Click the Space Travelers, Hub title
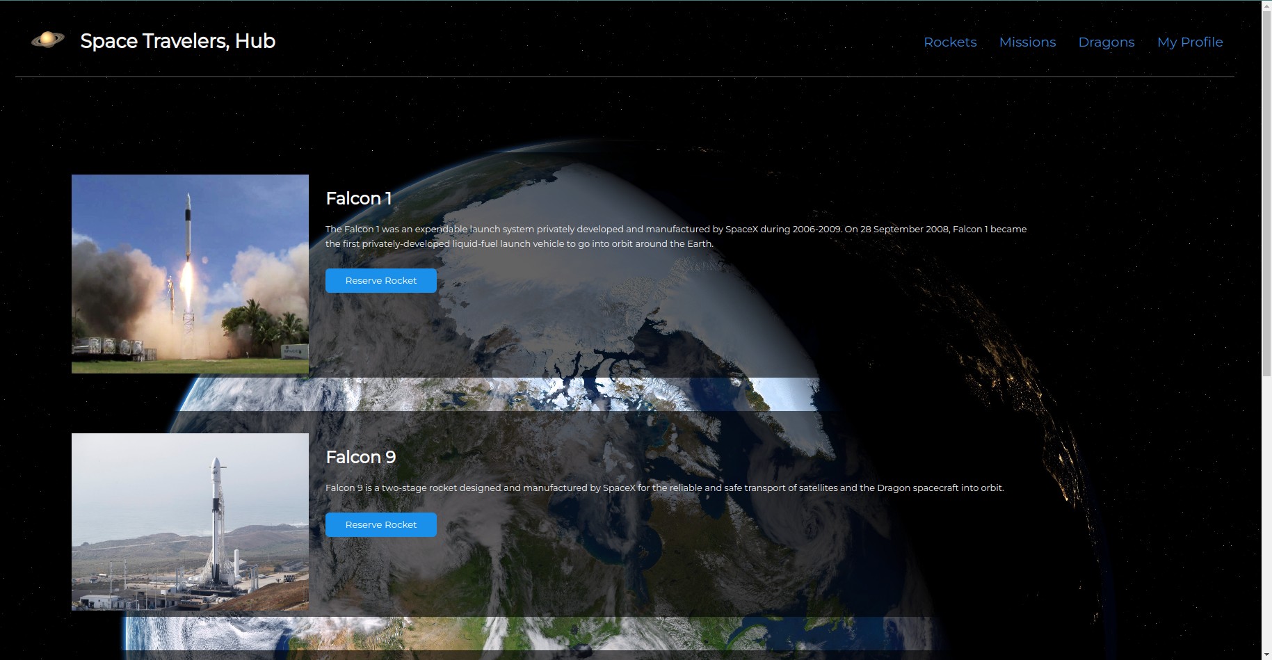1272x660 pixels. (178, 41)
